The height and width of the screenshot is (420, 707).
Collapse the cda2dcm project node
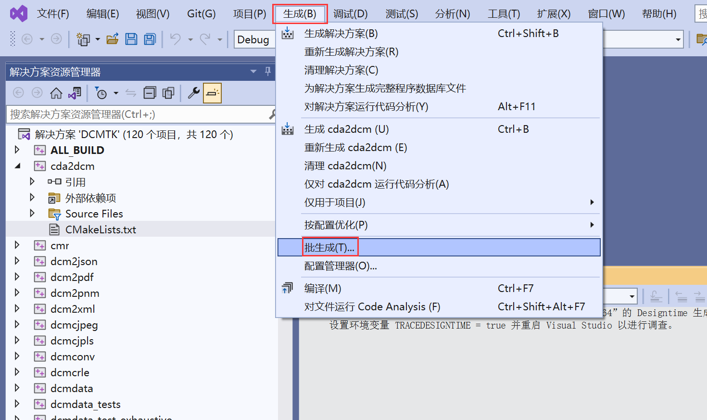pyautogui.click(x=17, y=166)
